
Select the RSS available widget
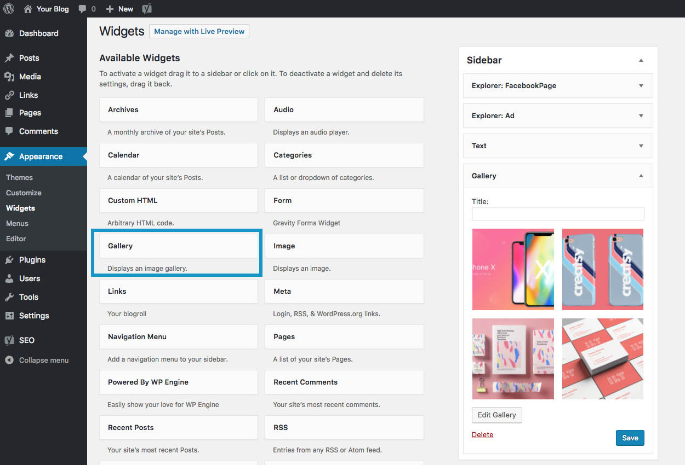(344, 428)
